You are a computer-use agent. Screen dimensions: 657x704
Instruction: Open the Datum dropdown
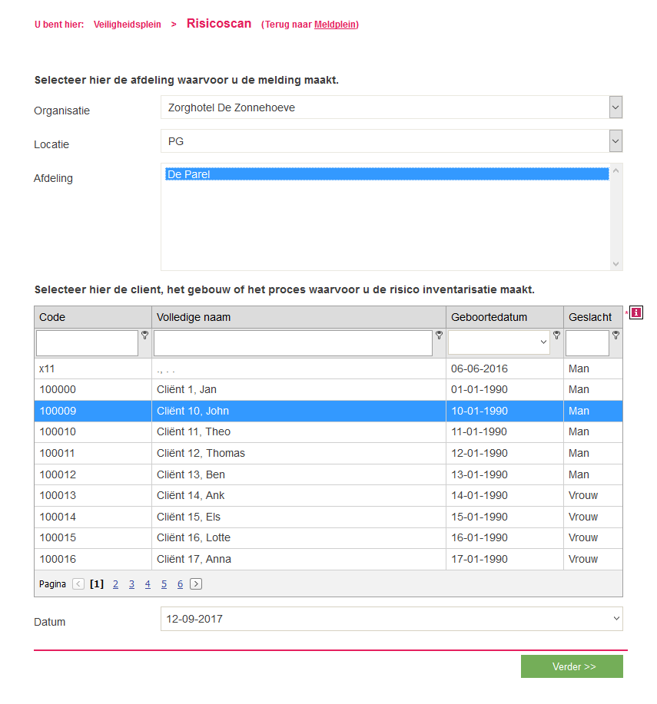click(x=391, y=619)
